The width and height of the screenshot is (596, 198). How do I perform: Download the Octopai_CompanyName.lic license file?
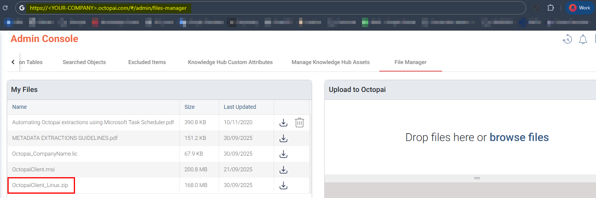click(283, 154)
